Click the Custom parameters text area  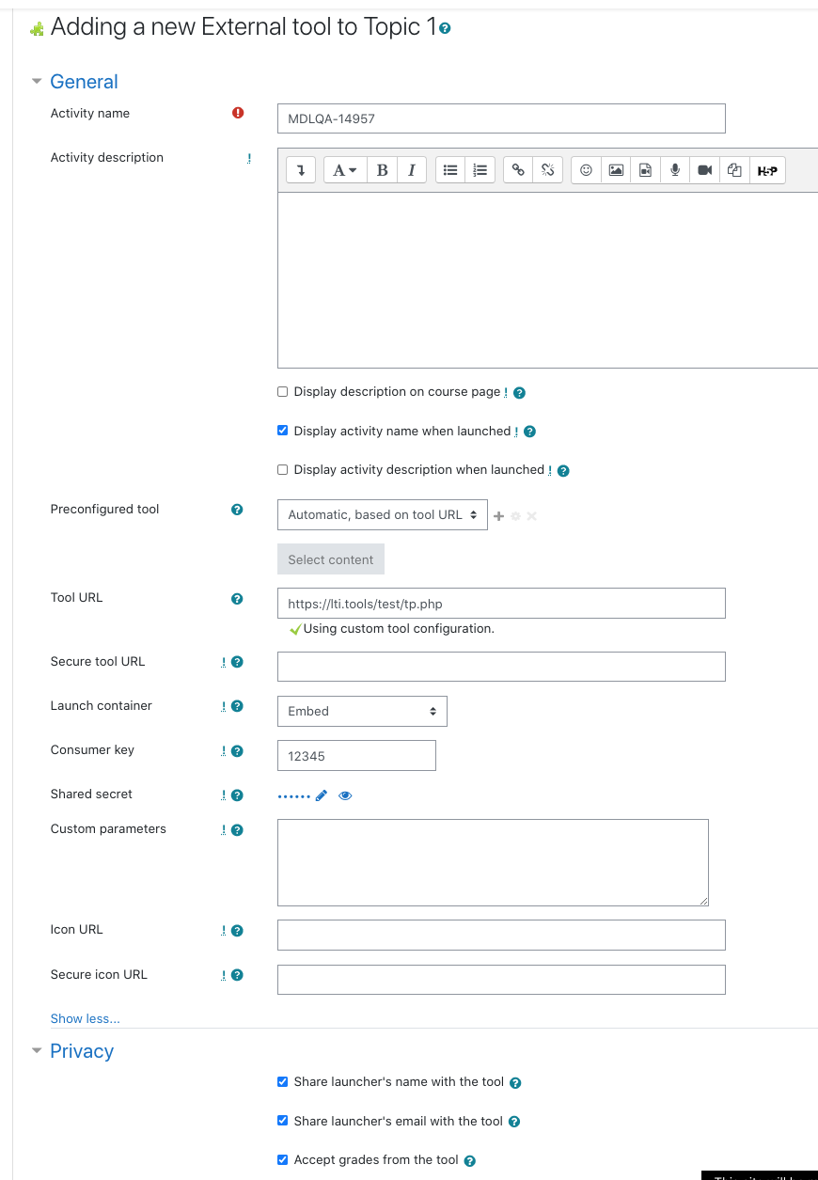(493, 862)
